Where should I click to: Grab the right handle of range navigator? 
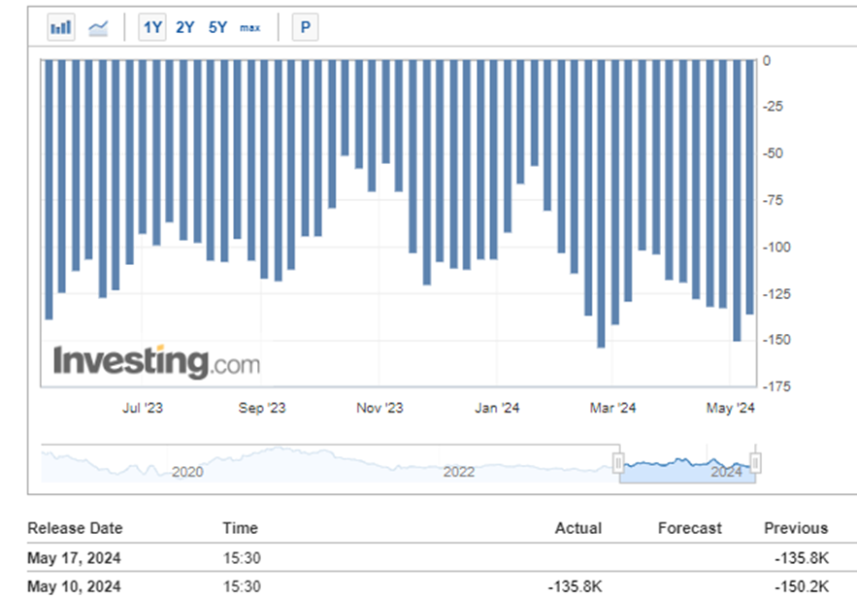click(755, 463)
